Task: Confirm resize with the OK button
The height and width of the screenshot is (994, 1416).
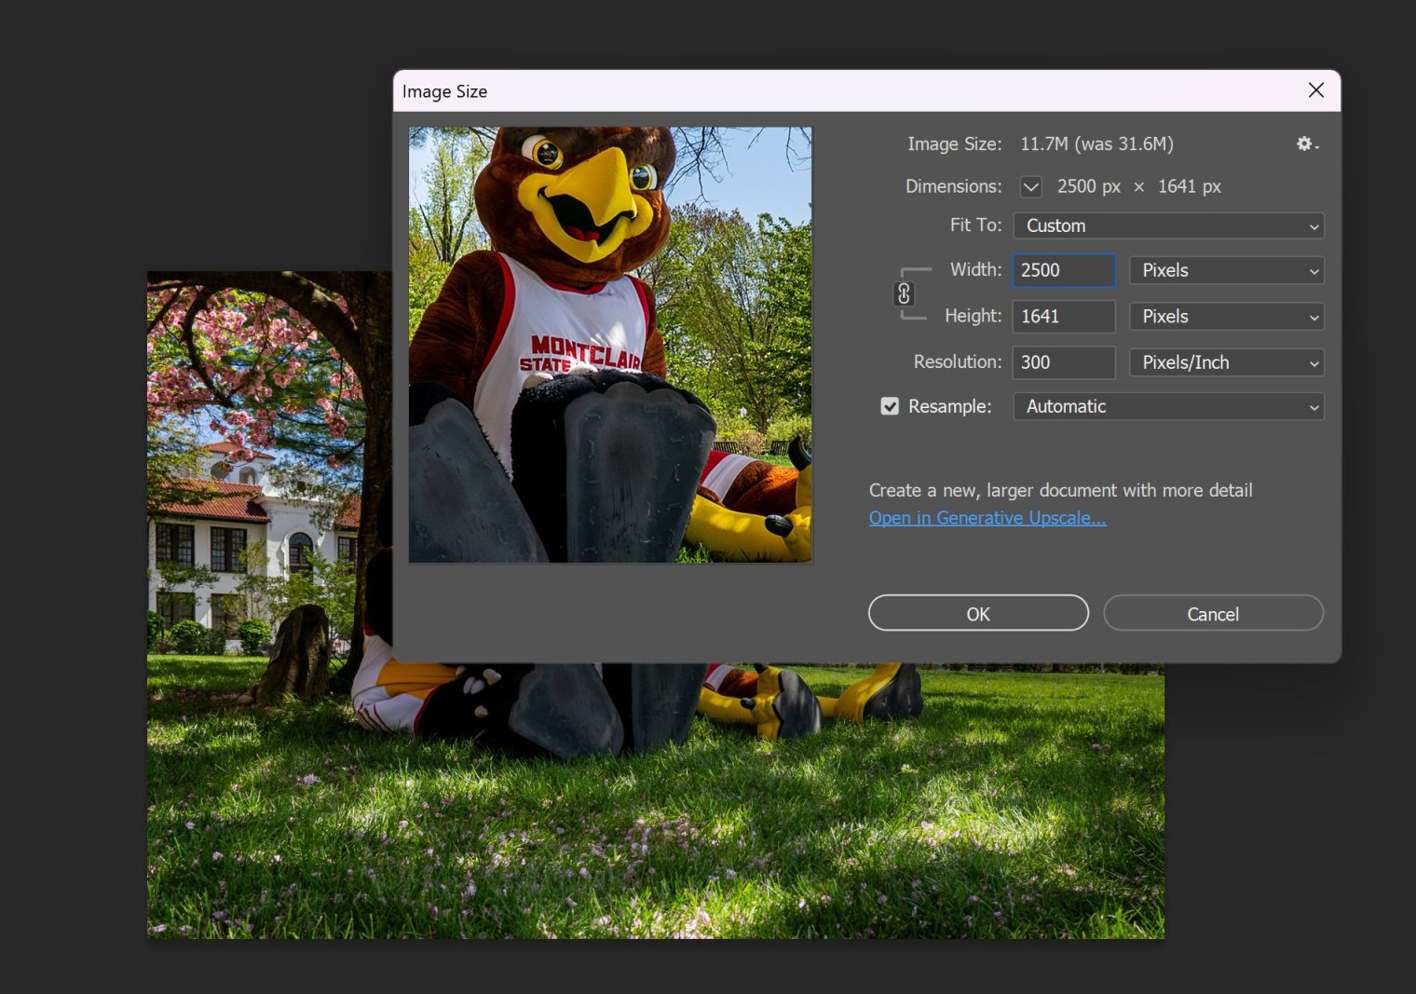Action: [978, 613]
